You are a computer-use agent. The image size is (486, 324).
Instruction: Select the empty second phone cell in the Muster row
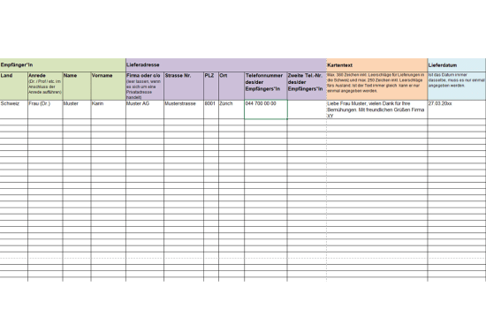(x=307, y=109)
